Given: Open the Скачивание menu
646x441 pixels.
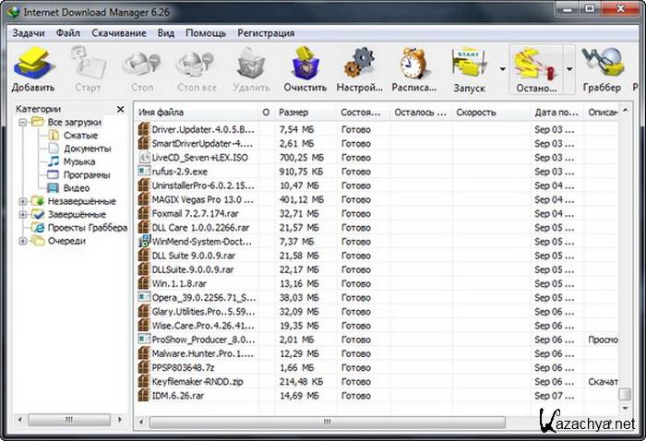Looking at the screenshot, I should pyautogui.click(x=118, y=32).
